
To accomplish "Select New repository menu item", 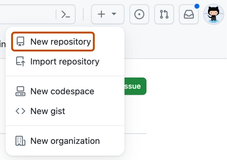I will [60, 42].
